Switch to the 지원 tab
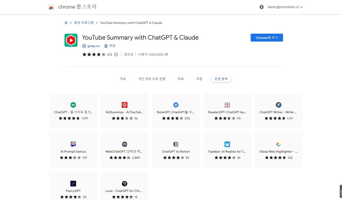 click(199, 79)
